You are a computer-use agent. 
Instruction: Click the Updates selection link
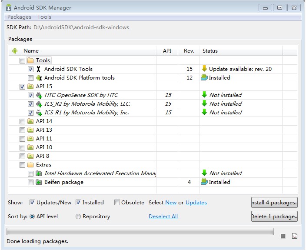pyautogui.click(x=196, y=203)
